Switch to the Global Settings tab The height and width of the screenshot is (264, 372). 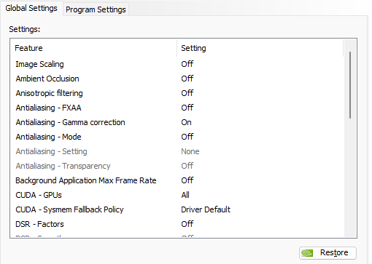point(31,8)
